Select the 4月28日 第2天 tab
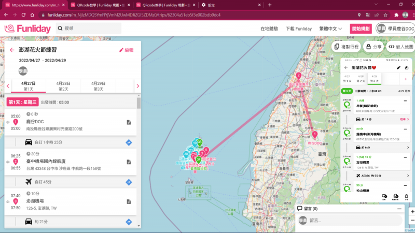Viewport: 415px width, 233px height. pos(63,85)
